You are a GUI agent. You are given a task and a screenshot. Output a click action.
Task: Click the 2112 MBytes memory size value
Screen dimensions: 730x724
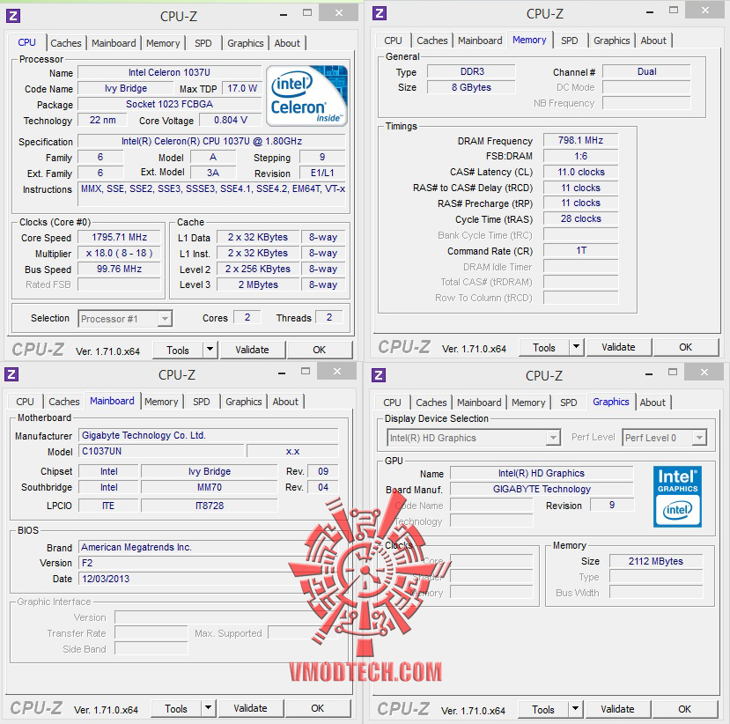click(x=655, y=562)
